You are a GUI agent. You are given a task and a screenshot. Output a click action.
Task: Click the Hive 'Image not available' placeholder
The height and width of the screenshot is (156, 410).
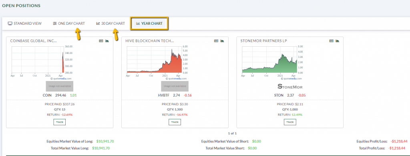(175, 86)
